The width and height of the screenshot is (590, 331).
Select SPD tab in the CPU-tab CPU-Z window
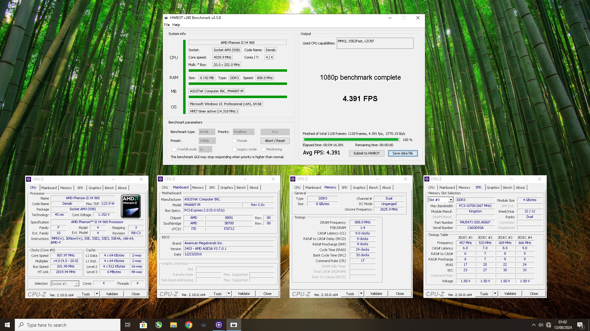point(80,188)
